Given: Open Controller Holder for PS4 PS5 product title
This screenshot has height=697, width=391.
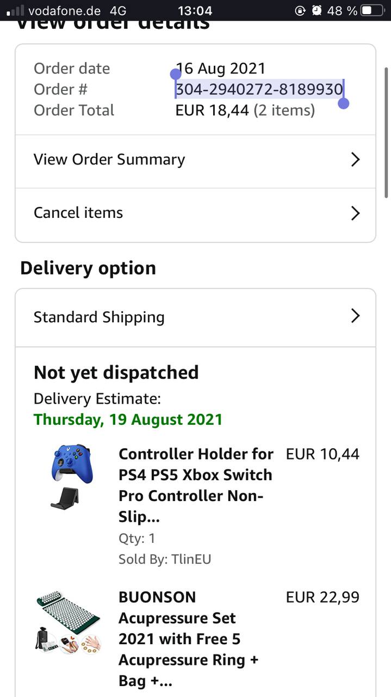Looking at the screenshot, I should pos(195,485).
